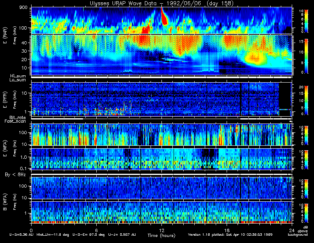This screenshot has height=243, width=314.
Task: Click the red burst at 12 hours in top panel
Action: point(164,17)
